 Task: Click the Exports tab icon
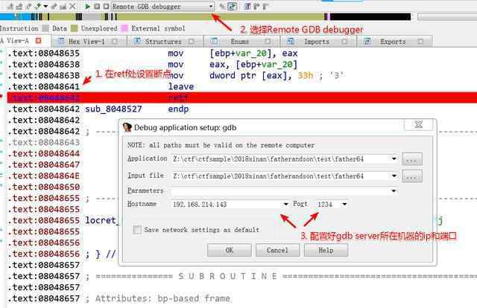click(367, 41)
